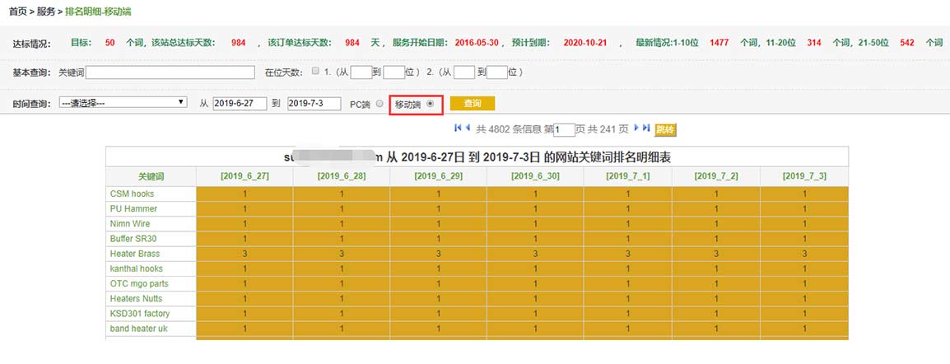This screenshot has width=950, height=364.
Task: Click the [2019_7_2] column header
Action: pos(716,177)
